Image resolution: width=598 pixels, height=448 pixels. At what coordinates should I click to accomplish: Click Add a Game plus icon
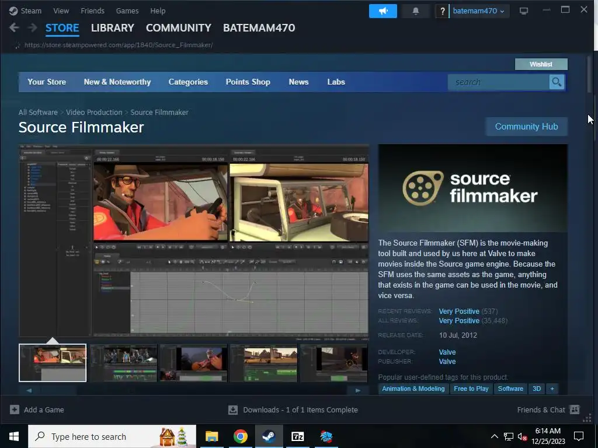[x=15, y=409]
